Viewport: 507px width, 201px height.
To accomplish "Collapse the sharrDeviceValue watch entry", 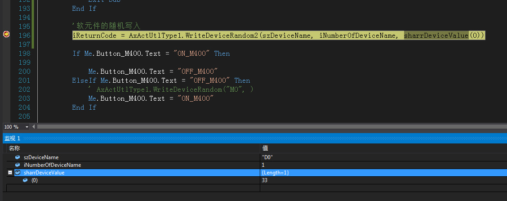I will (x=10, y=173).
